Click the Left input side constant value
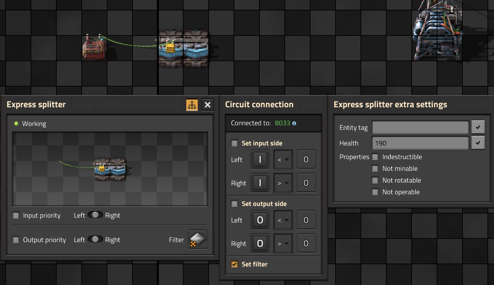The image size is (494, 285). pyautogui.click(x=306, y=159)
